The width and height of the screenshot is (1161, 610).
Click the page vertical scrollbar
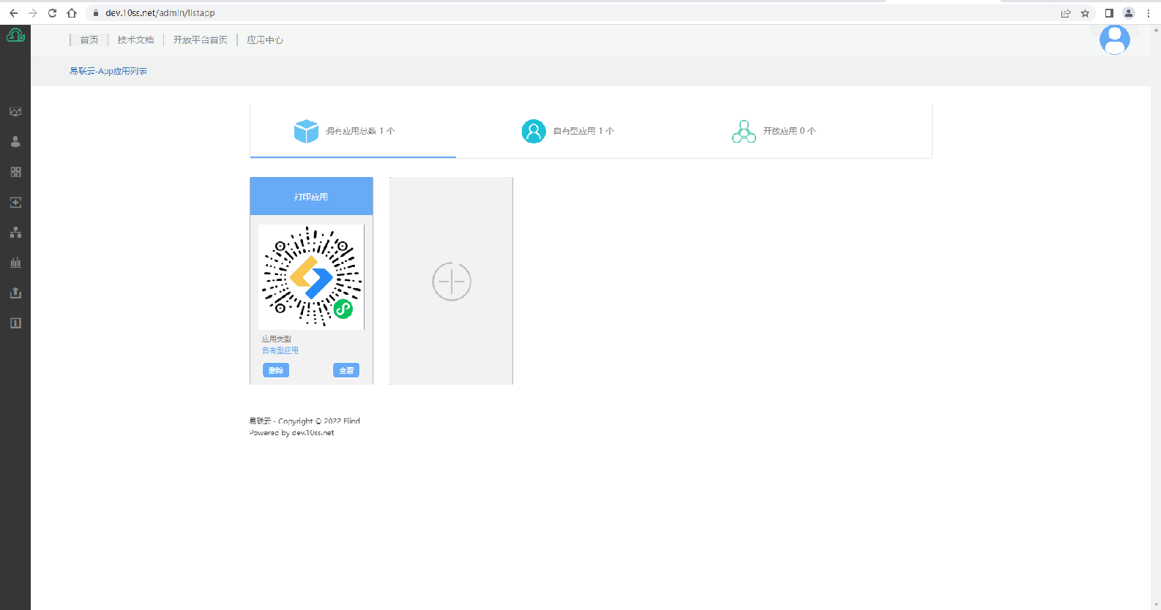coord(1156,317)
